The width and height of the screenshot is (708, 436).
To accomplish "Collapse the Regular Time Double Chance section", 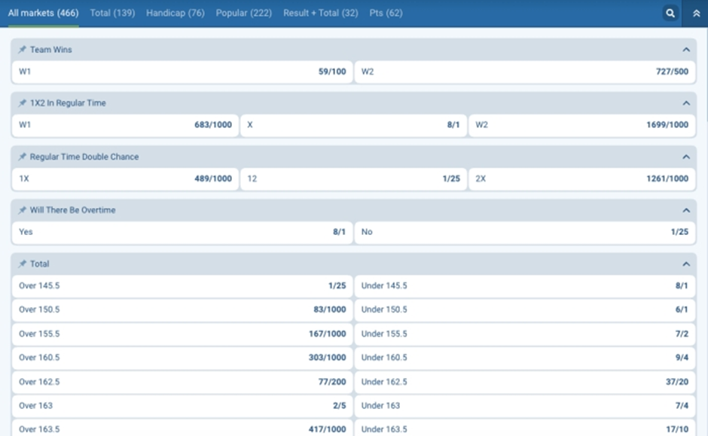I will pos(685,157).
